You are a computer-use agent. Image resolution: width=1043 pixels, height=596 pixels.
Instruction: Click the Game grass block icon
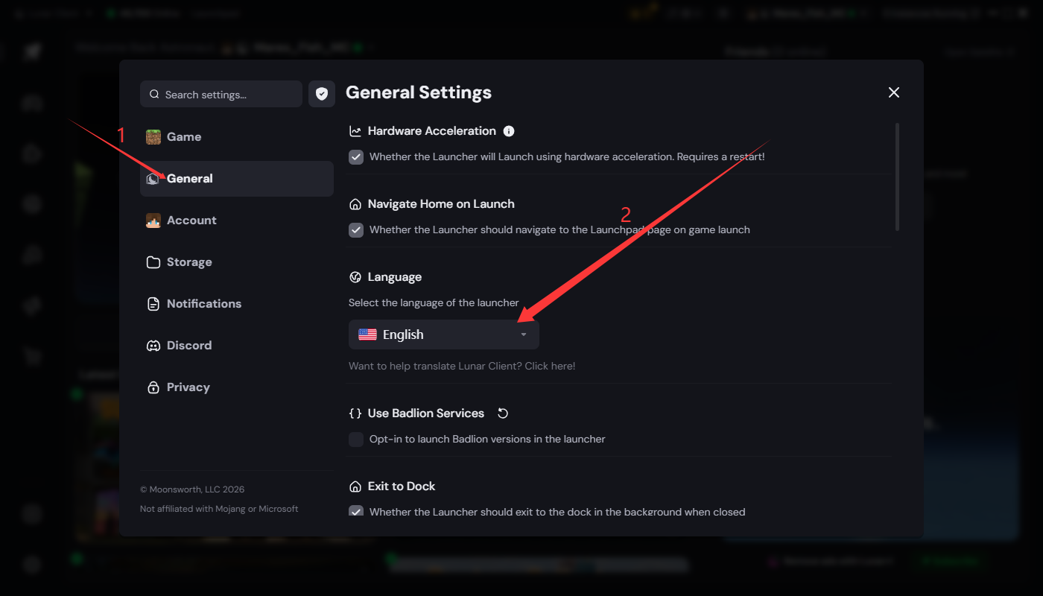153,137
